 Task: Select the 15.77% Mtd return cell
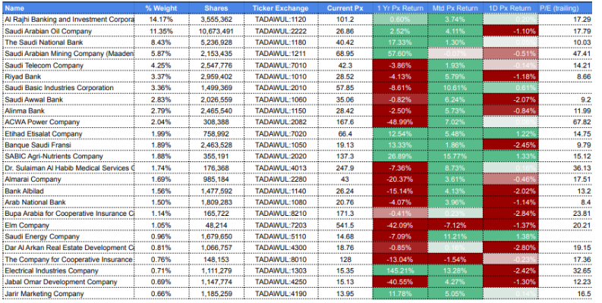coord(455,156)
